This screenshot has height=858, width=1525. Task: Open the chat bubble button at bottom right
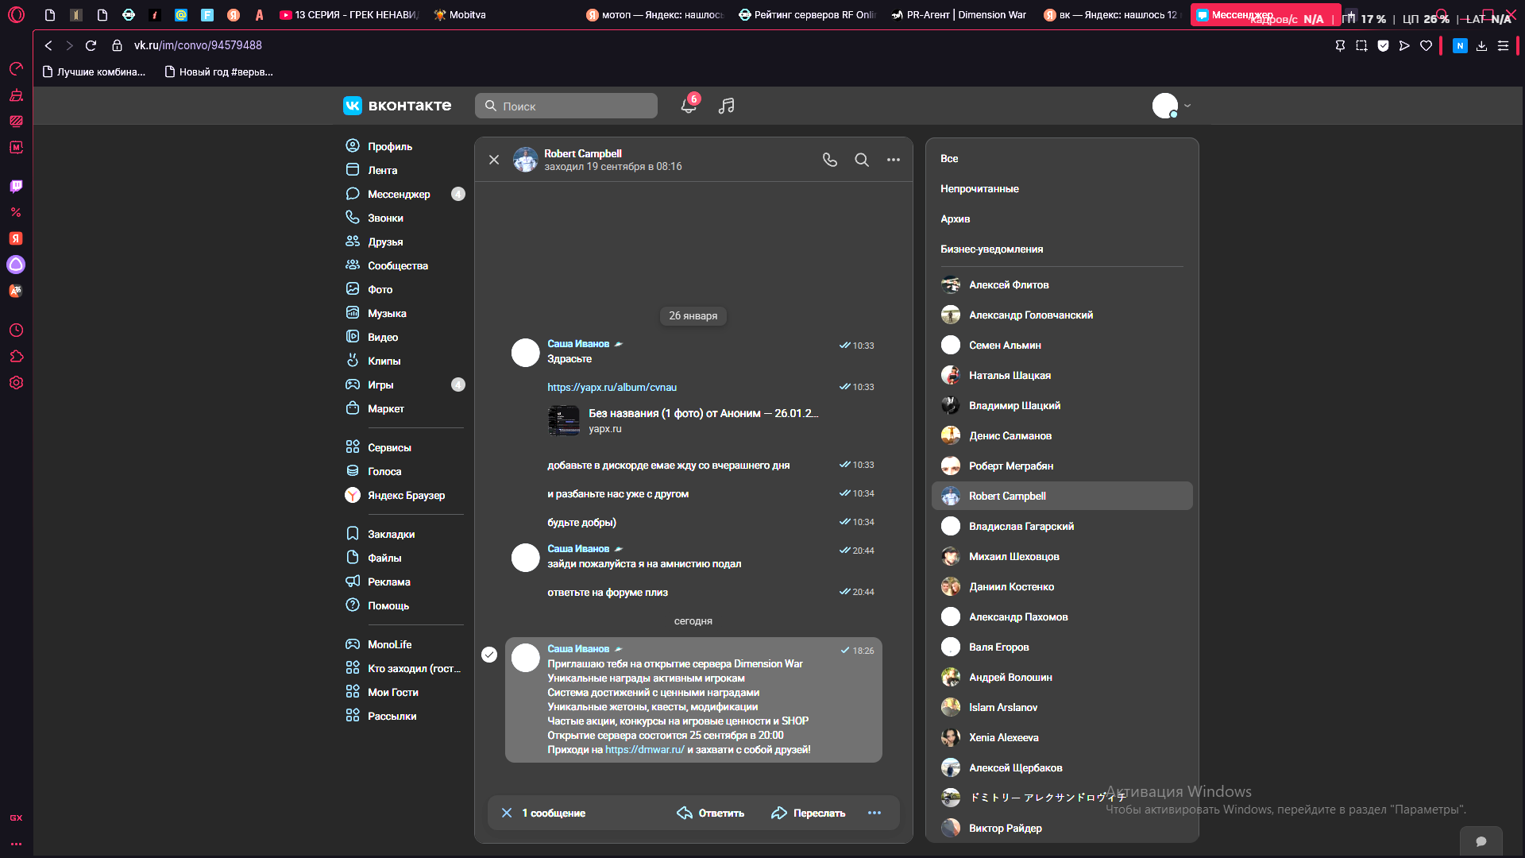point(1481,841)
